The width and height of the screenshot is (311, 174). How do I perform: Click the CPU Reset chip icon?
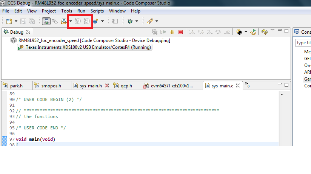(x=239, y=32)
